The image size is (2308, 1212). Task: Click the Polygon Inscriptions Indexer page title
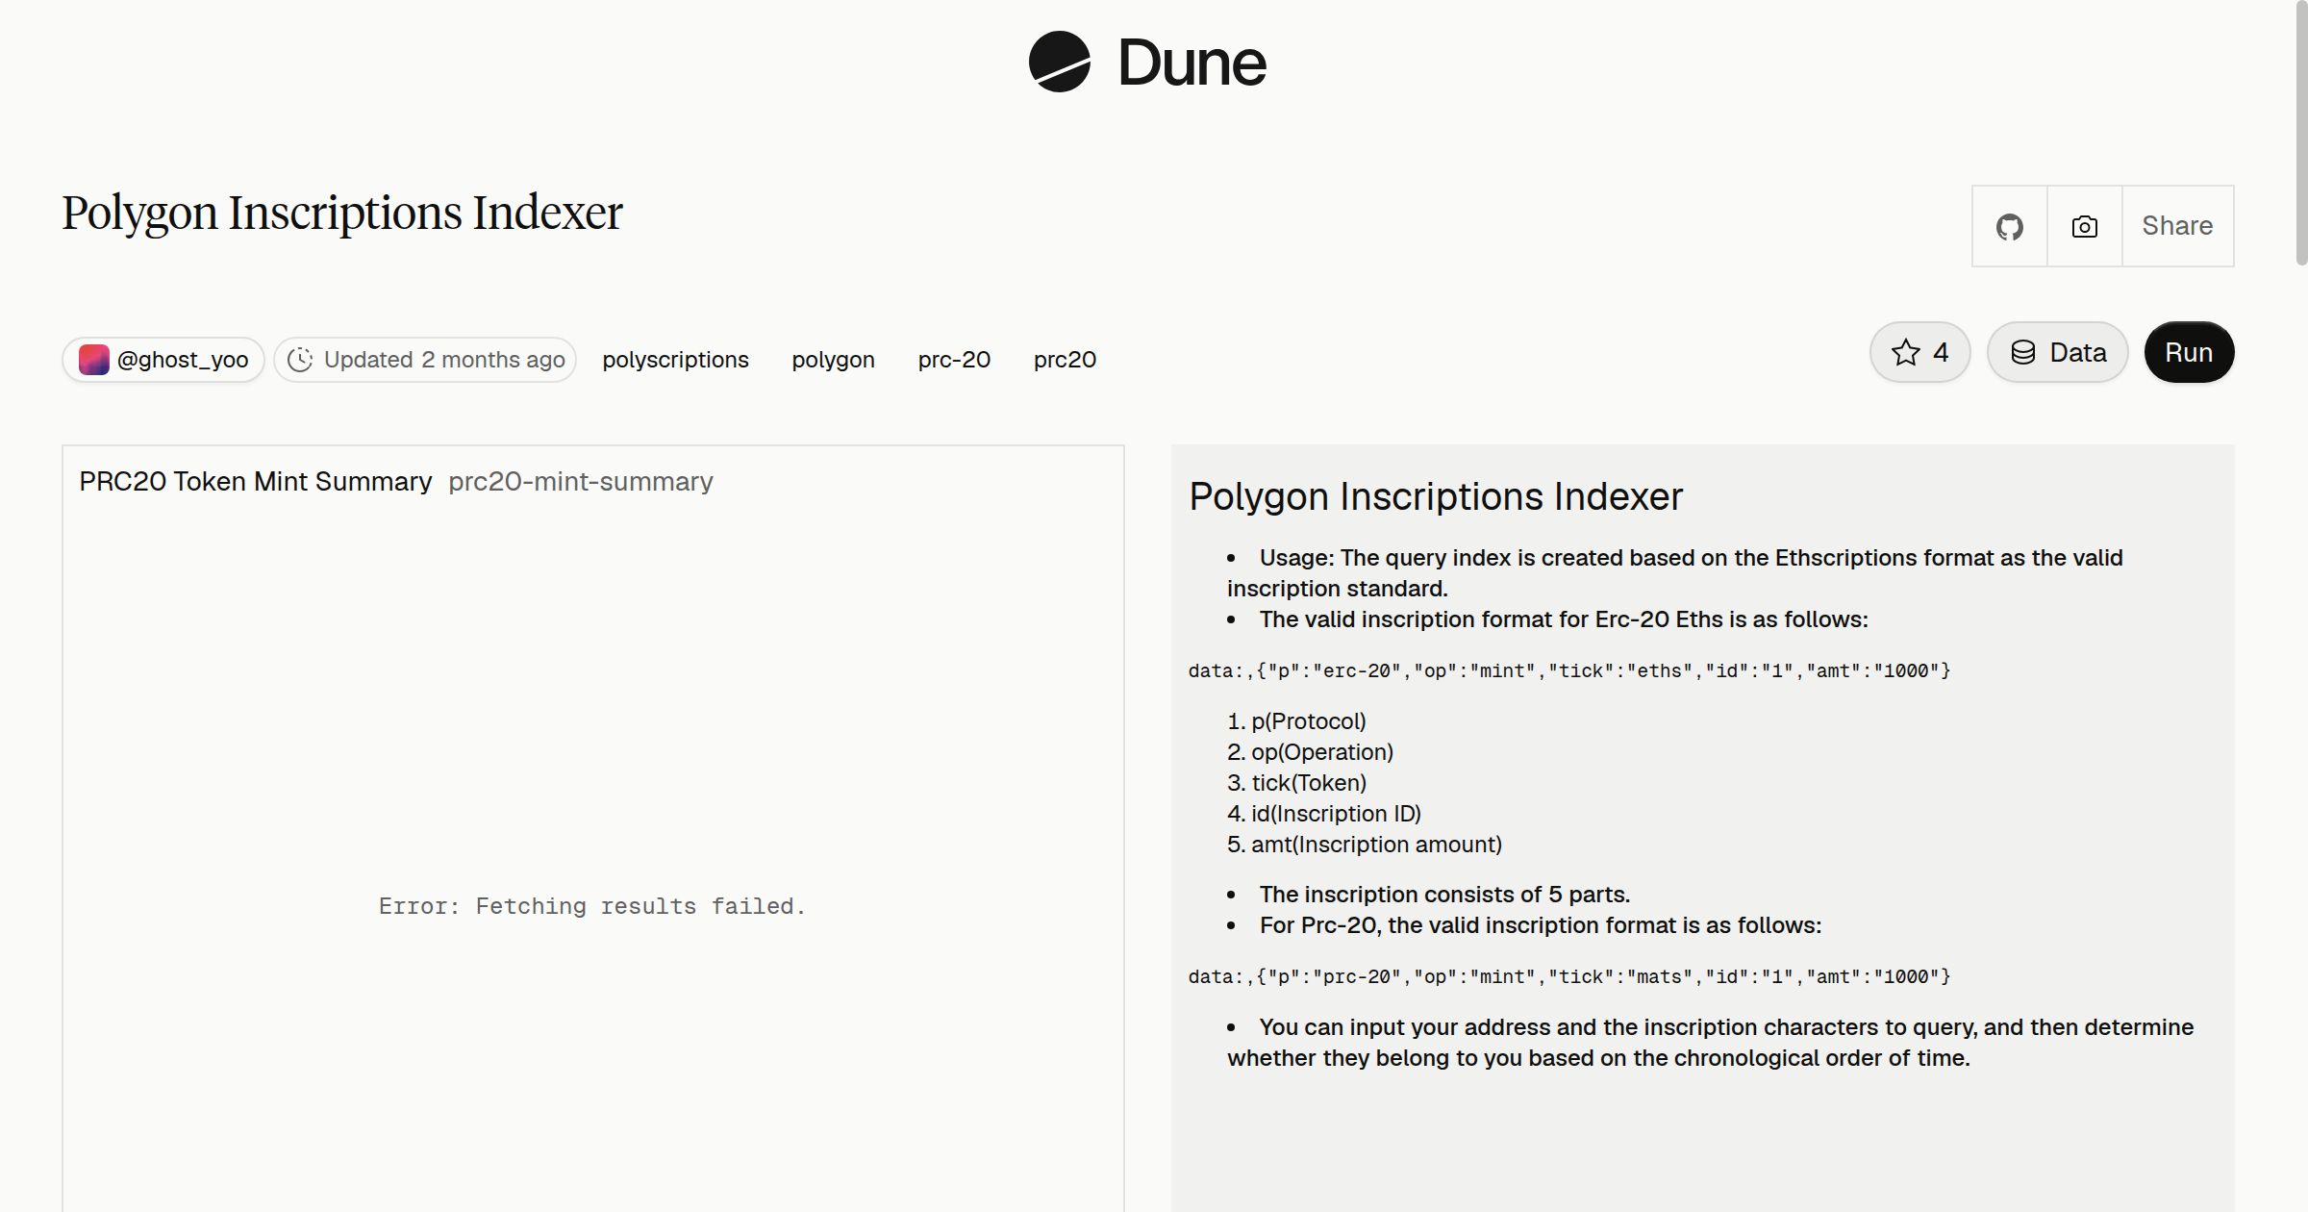click(342, 213)
